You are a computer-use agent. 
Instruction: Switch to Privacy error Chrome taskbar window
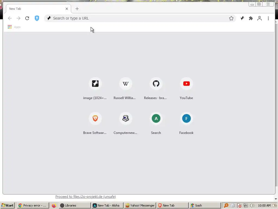[33, 205]
